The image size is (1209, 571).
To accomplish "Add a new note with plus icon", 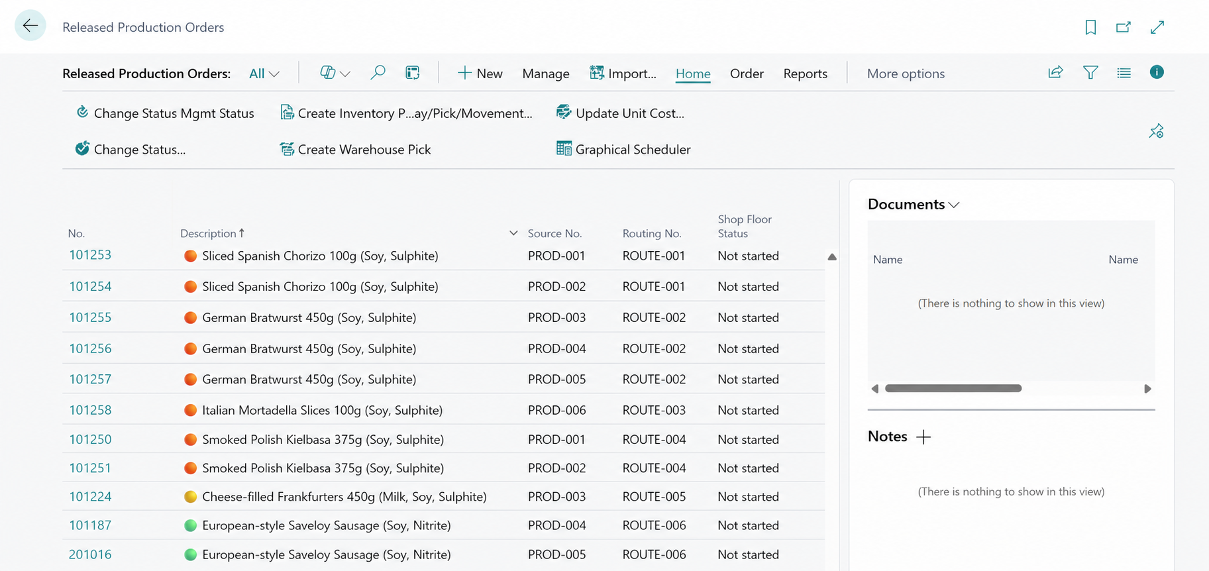I will [923, 437].
